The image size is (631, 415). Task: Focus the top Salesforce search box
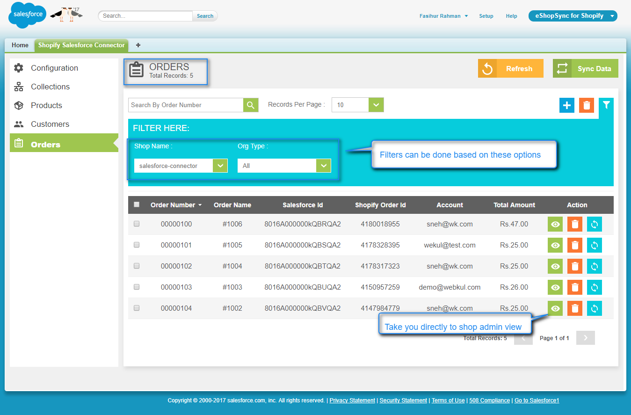pos(145,16)
